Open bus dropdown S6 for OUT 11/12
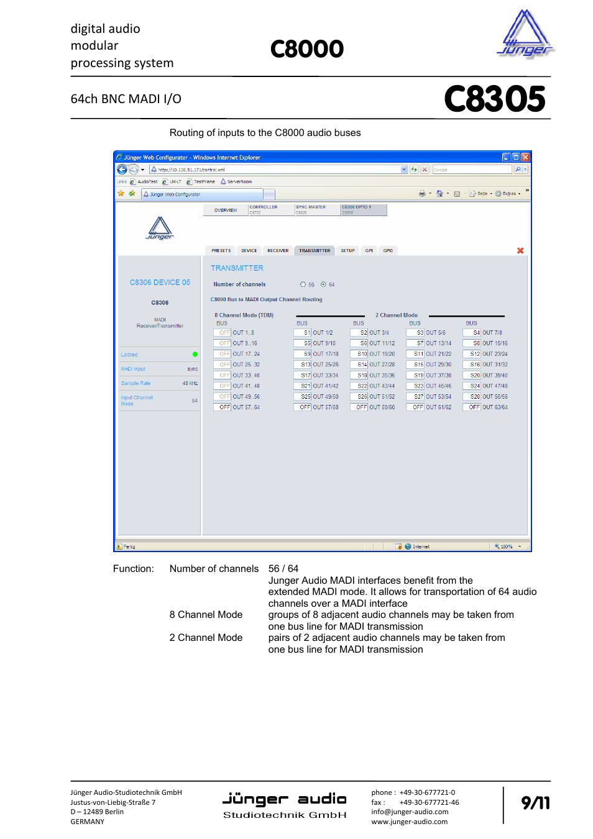The image size is (593, 839). click(359, 343)
